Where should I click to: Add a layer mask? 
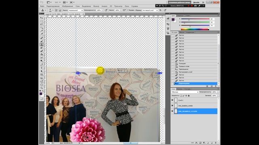tap(200, 143)
